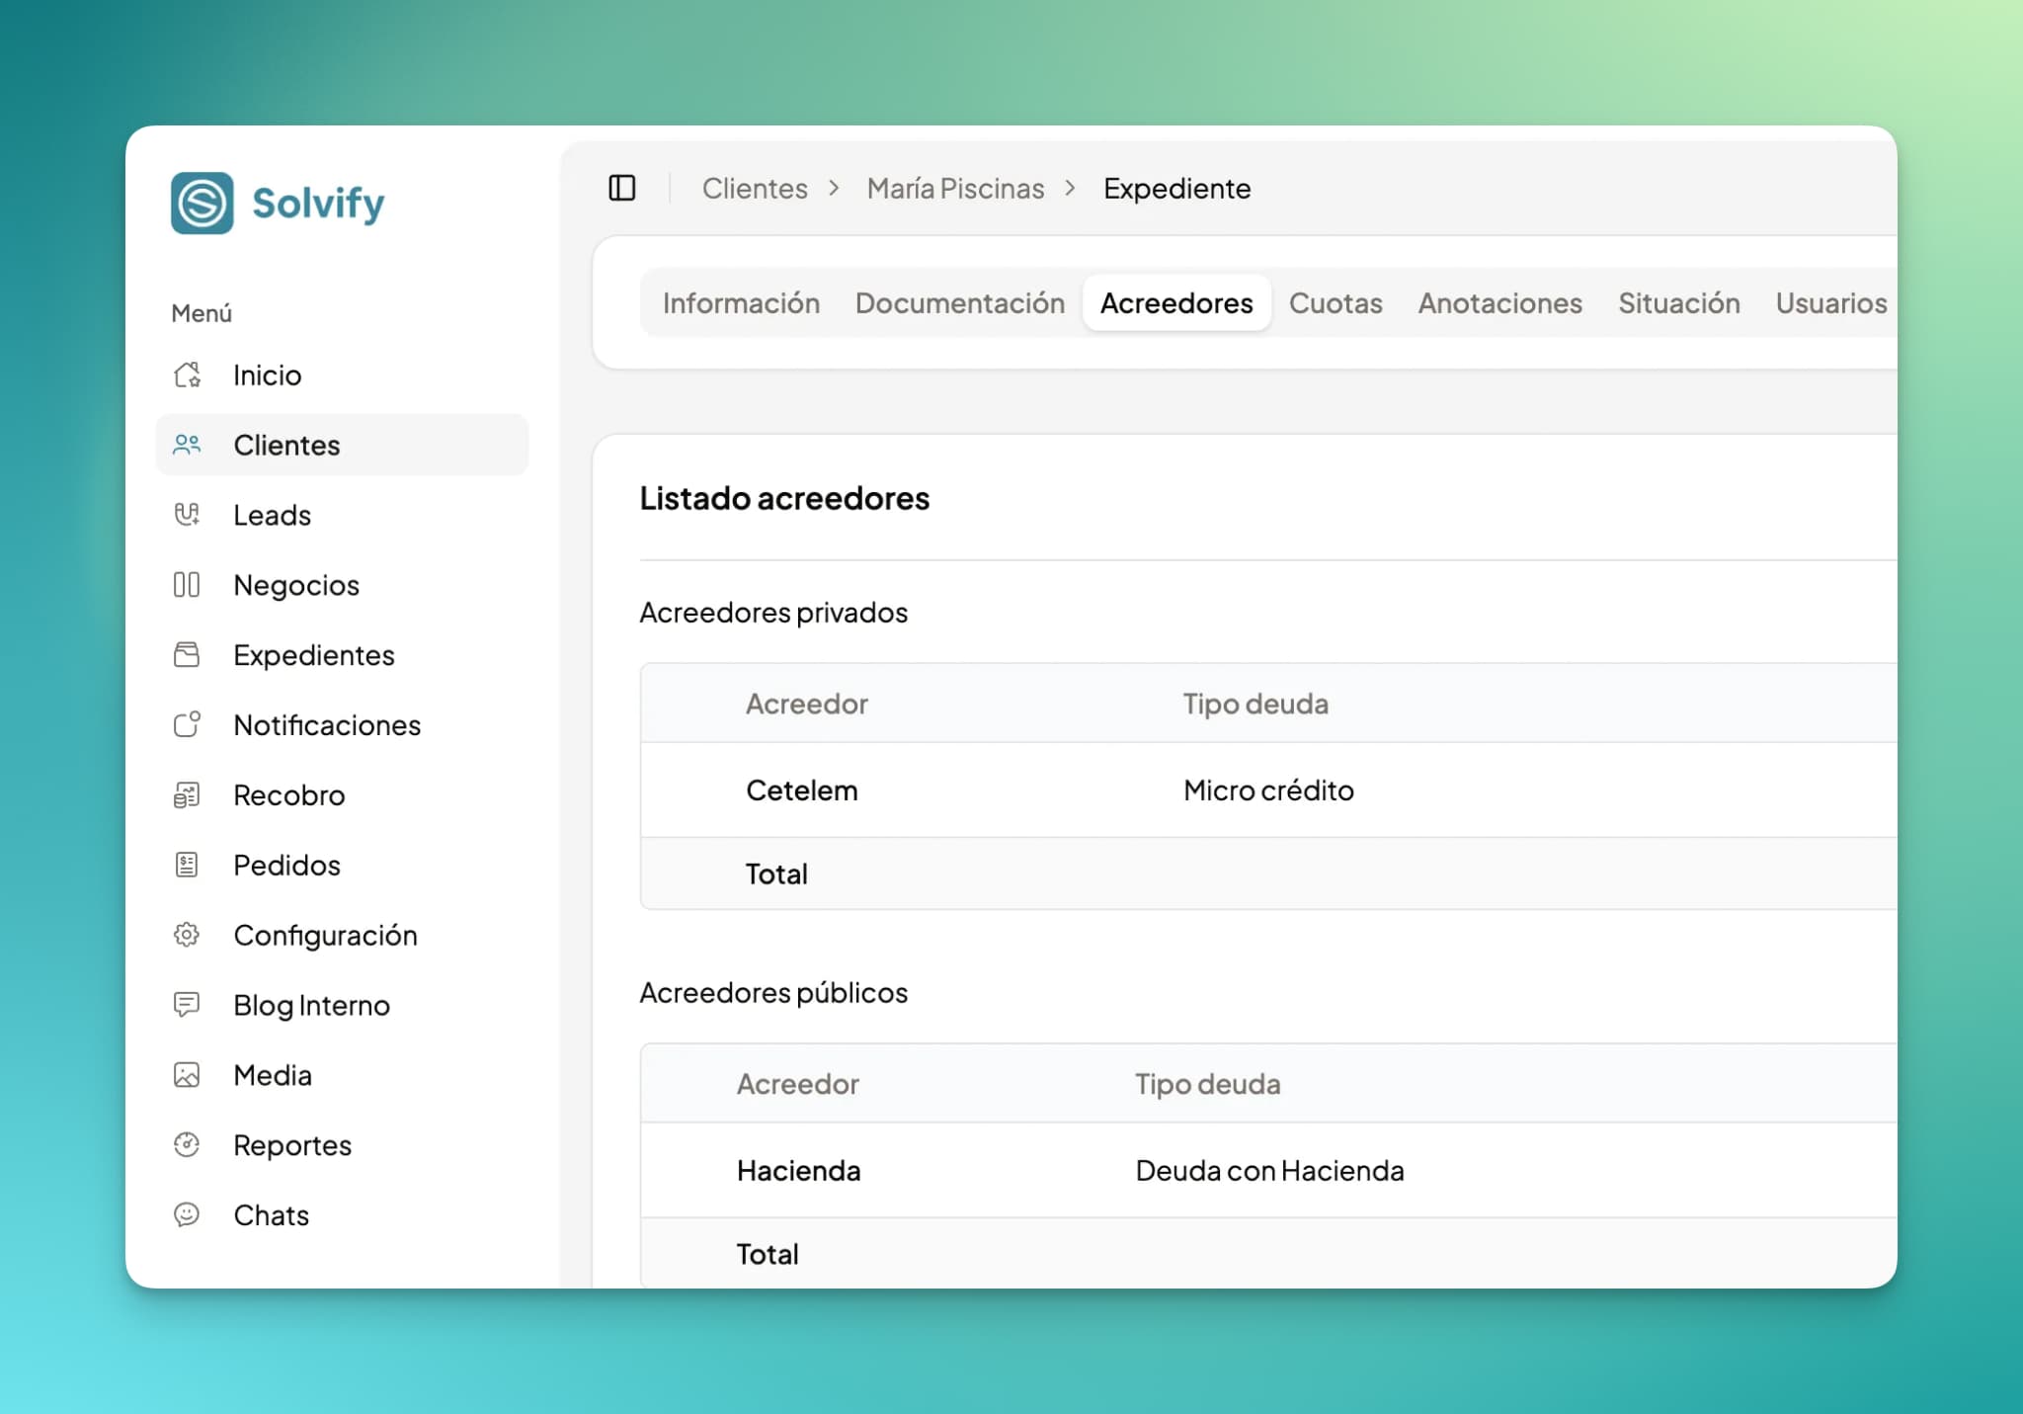Click the Negocios columns icon

(x=187, y=585)
